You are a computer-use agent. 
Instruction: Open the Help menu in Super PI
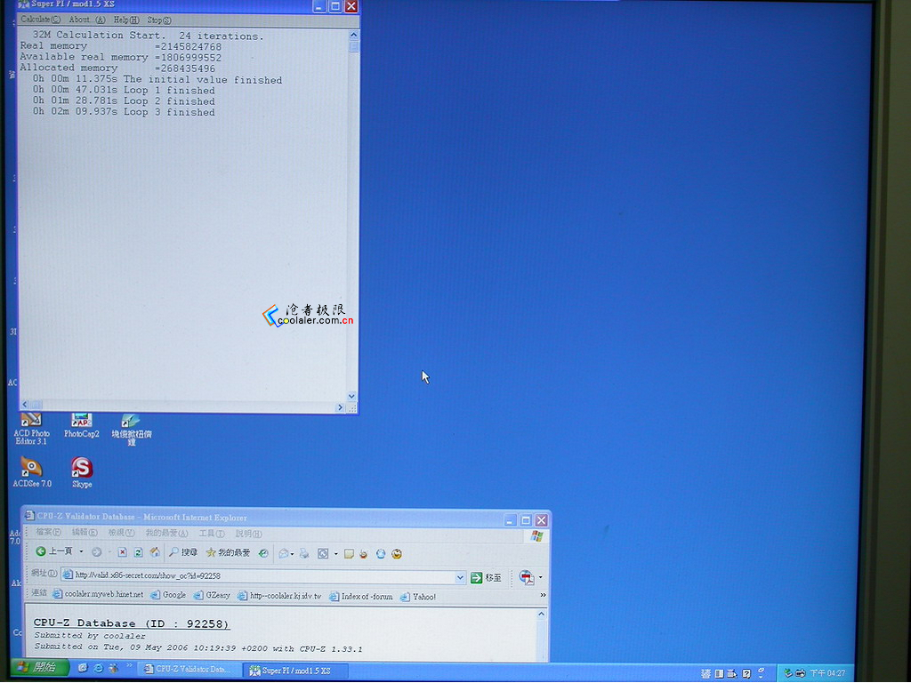pos(126,20)
